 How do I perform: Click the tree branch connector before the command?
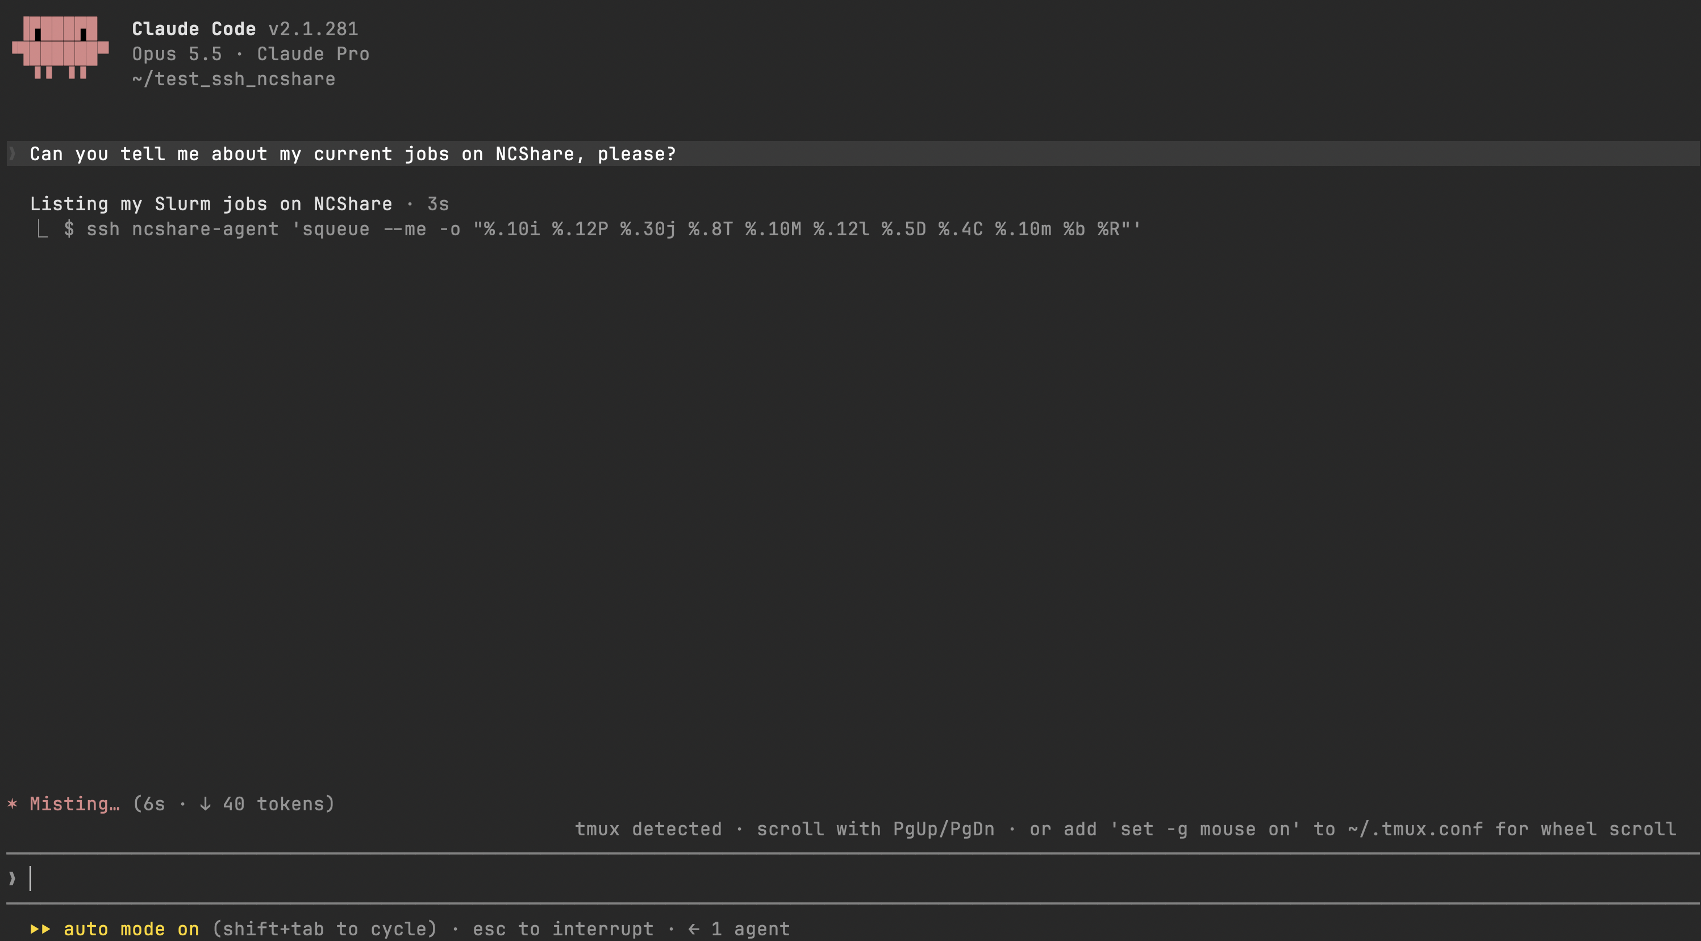click(x=42, y=229)
